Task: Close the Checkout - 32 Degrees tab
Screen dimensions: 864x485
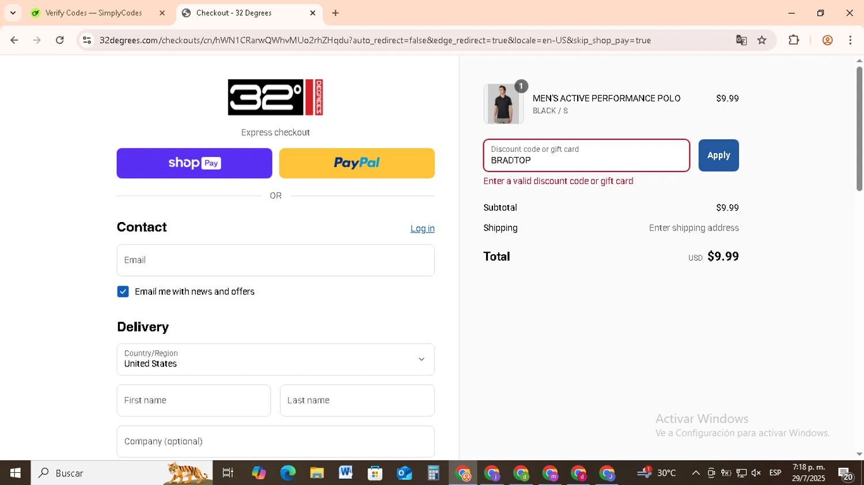Action: 313,13
